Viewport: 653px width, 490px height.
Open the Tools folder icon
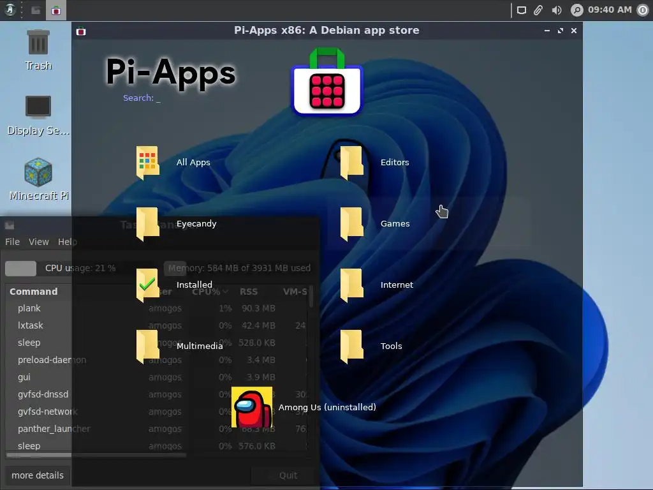click(x=352, y=346)
